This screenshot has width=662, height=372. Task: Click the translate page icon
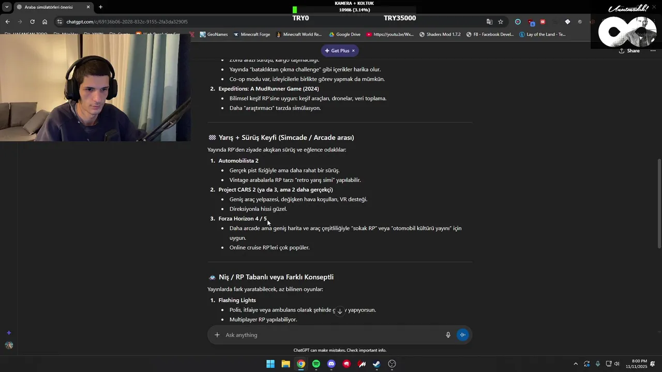(x=489, y=22)
